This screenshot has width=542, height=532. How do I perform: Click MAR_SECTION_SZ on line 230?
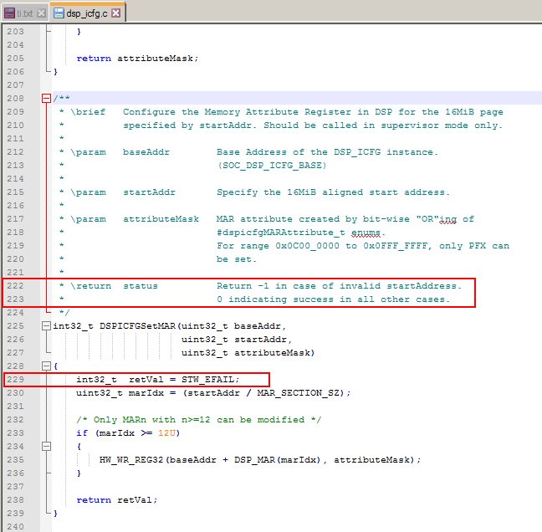click(x=300, y=393)
